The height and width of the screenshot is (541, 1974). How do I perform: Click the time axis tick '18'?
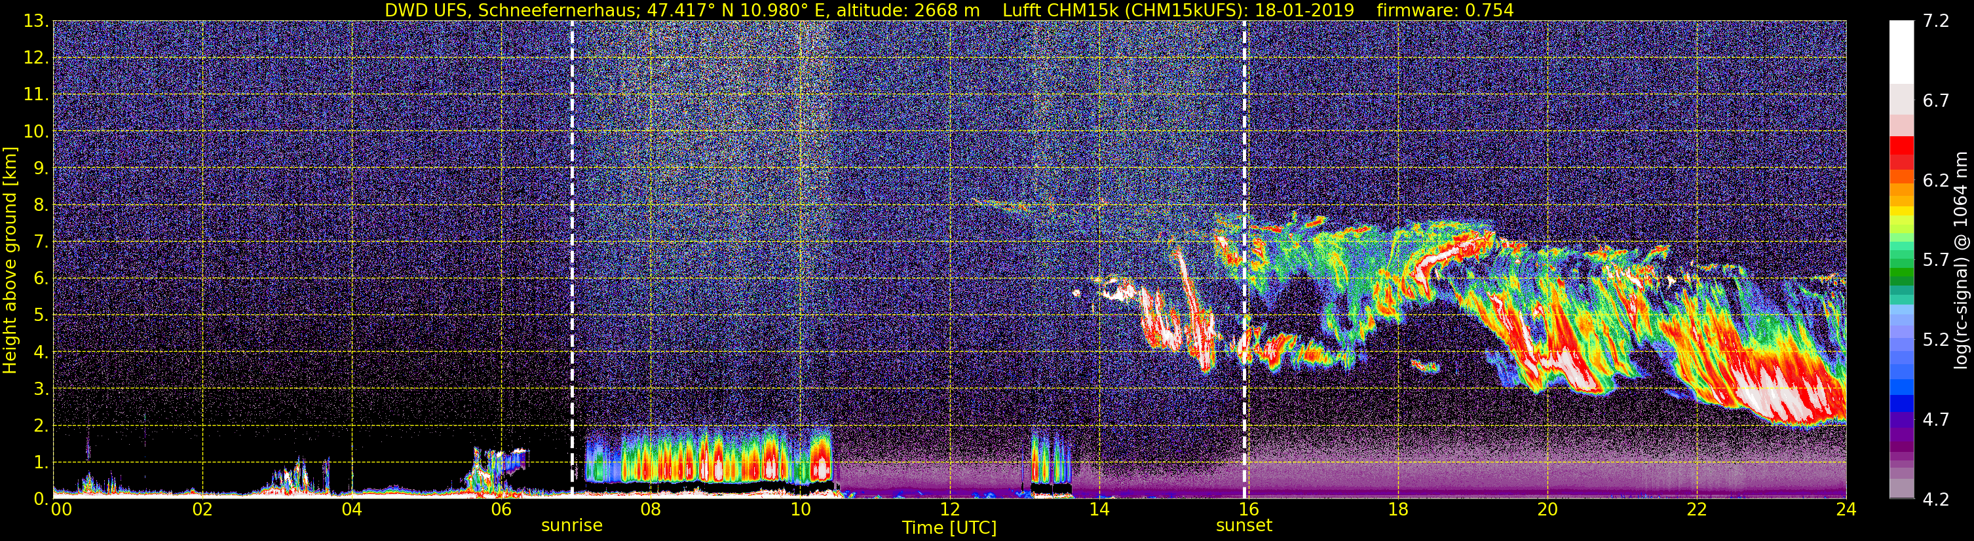coord(1397,510)
